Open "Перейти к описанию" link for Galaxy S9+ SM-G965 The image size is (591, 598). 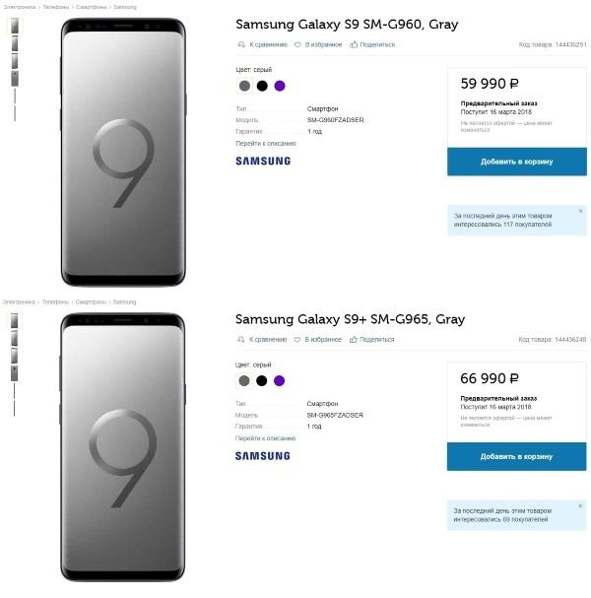pyautogui.click(x=265, y=438)
